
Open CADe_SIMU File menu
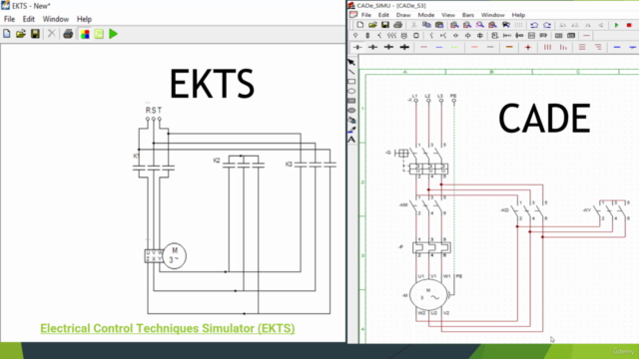coord(366,15)
